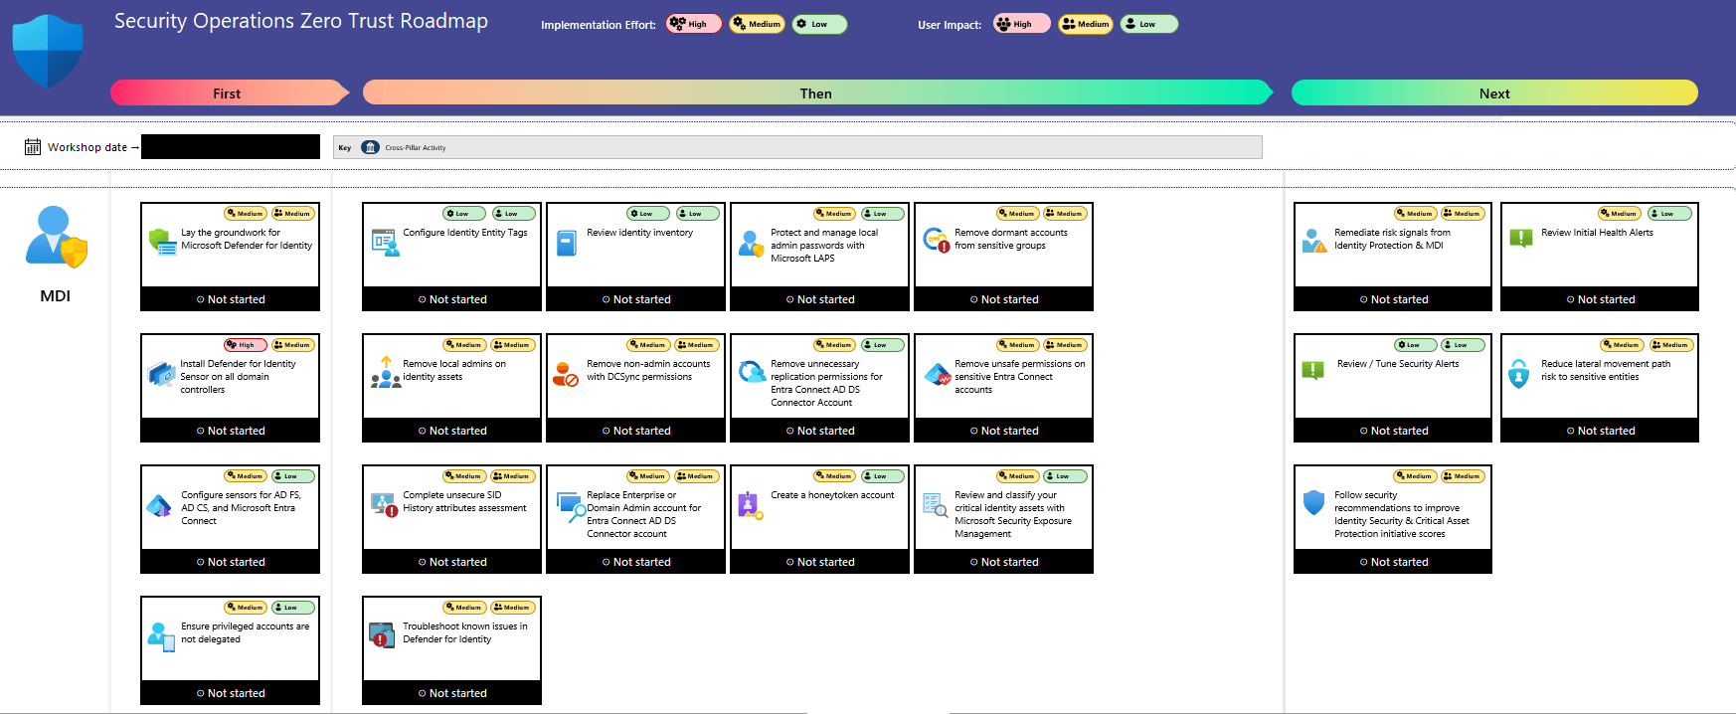Click icon on 'Create a honeytoken account' card
The image size is (1736, 714).
pos(751,506)
